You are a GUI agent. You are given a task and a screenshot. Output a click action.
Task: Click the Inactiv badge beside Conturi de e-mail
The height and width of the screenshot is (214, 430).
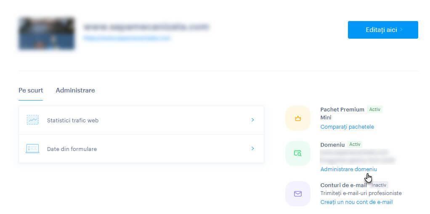[379, 185]
